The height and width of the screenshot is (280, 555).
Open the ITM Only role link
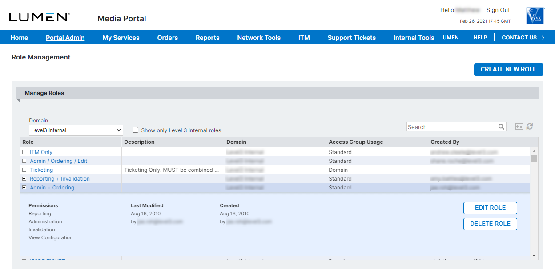41,152
